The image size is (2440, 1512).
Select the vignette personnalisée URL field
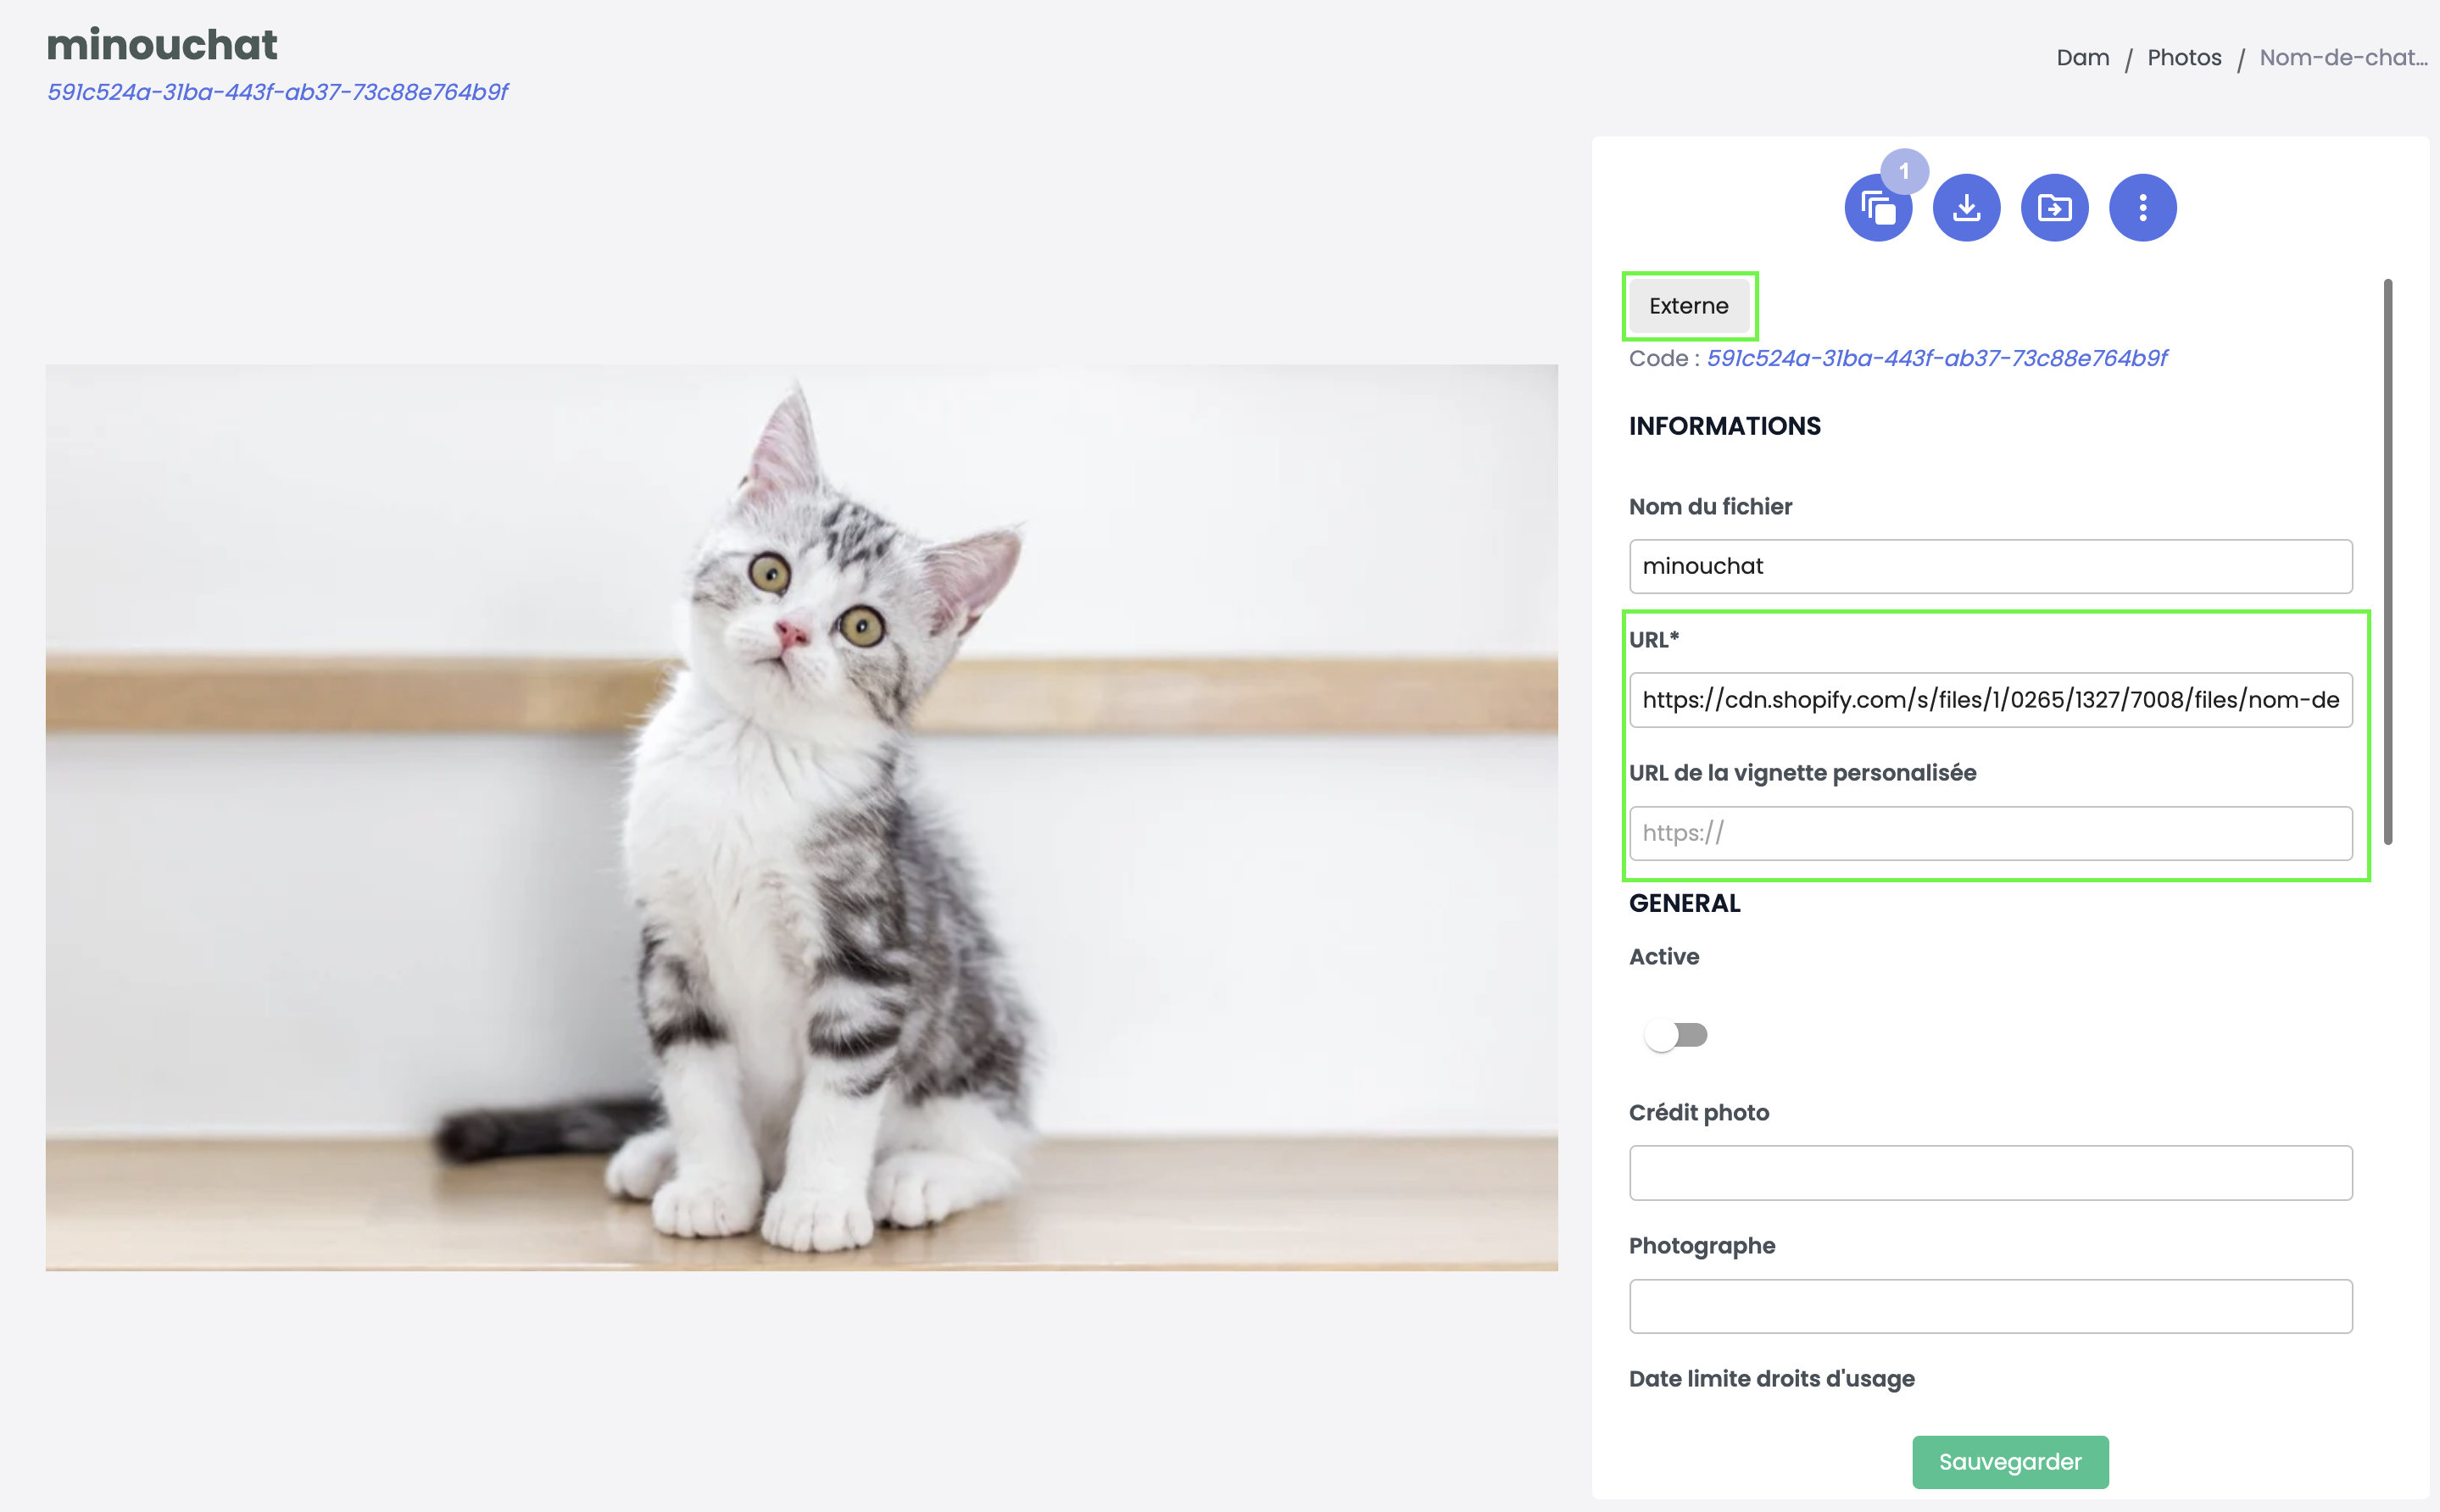(x=1990, y=833)
